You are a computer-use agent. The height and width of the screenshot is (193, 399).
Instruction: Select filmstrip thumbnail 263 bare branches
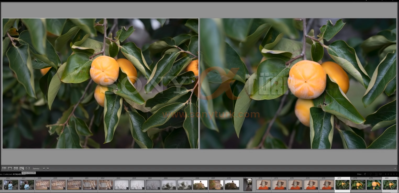coord(121,185)
